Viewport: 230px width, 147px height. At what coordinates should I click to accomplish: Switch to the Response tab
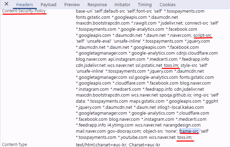(x=97, y=4)
